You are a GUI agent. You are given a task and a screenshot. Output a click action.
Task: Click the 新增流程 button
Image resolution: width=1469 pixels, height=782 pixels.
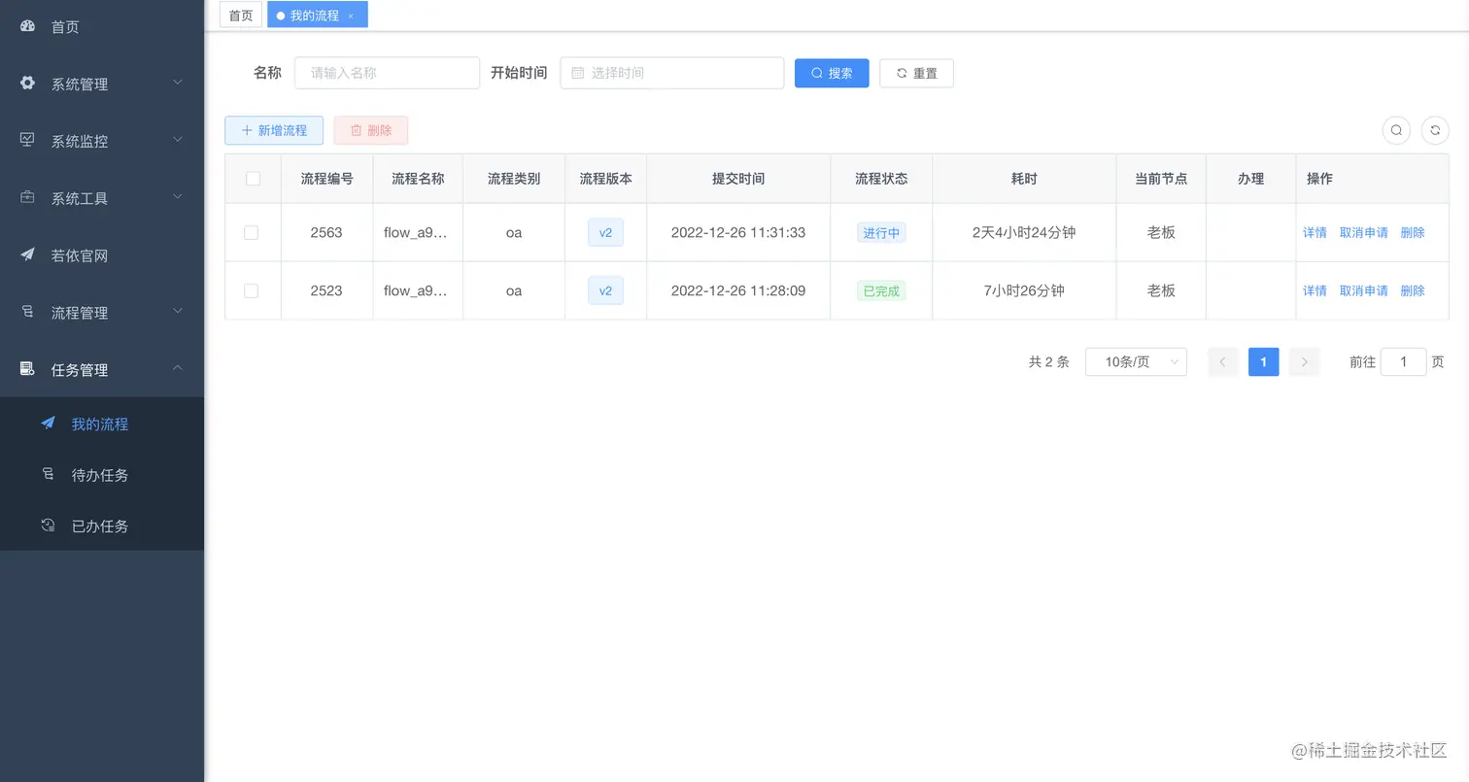tap(274, 130)
